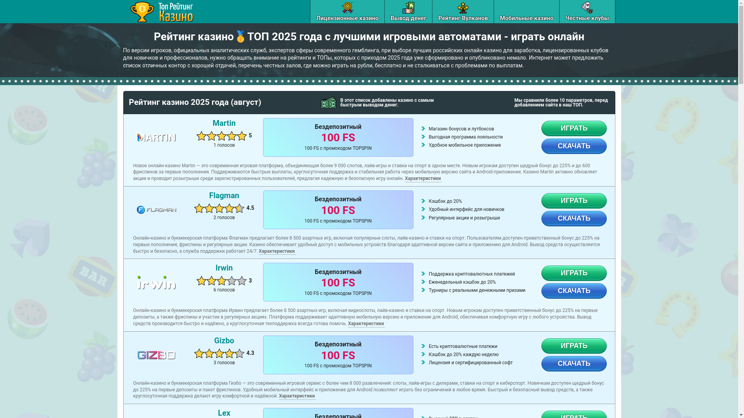Click the Irwin casino logo

[x=157, y=283]
